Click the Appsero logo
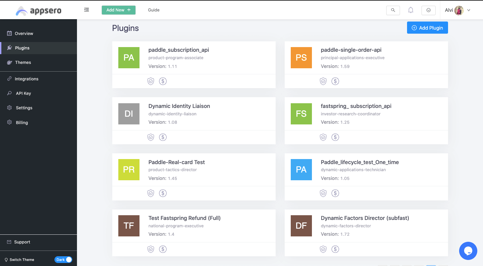Viewport: 483px width, 266px height. 38,10
